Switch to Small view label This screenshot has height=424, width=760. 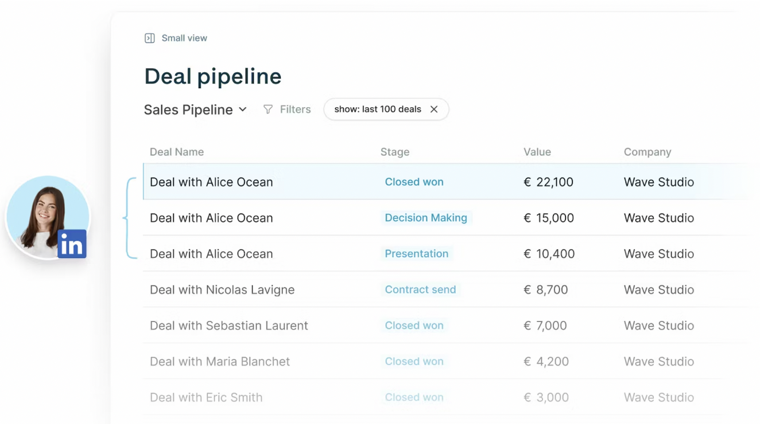184,38
